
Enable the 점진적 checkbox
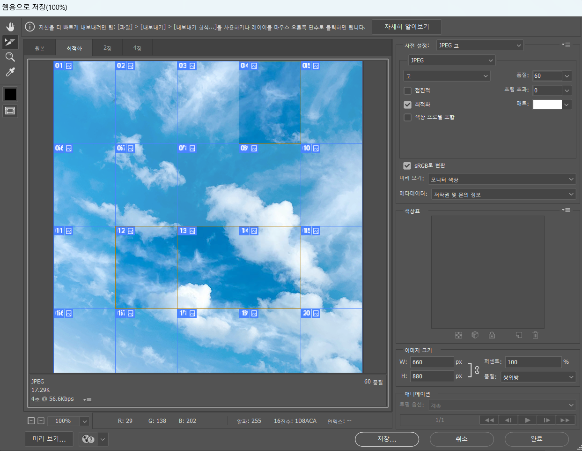tap(408, 90)
